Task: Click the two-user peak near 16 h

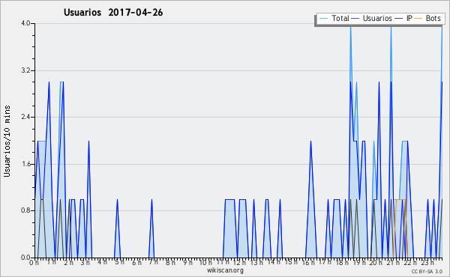Action: (310, 199)
